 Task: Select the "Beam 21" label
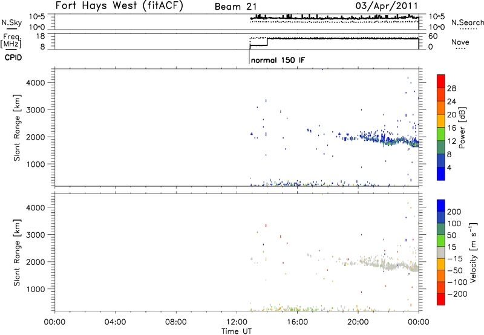(236, 7)
